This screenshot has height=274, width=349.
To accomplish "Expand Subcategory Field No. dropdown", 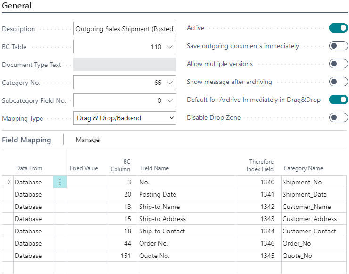I will coord(170,101).
